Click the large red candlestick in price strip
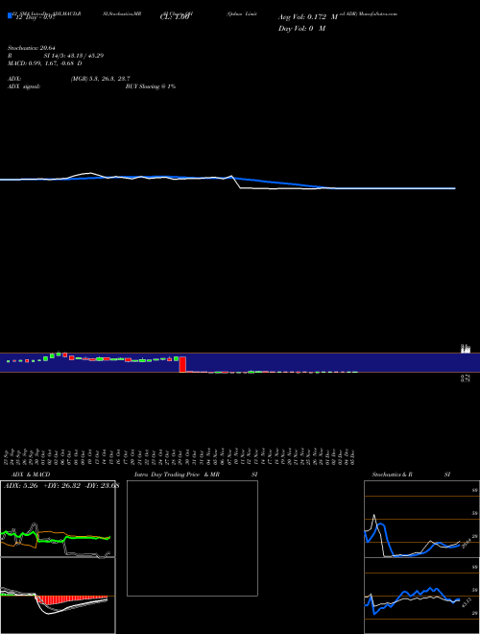 [x=182, y=364]
